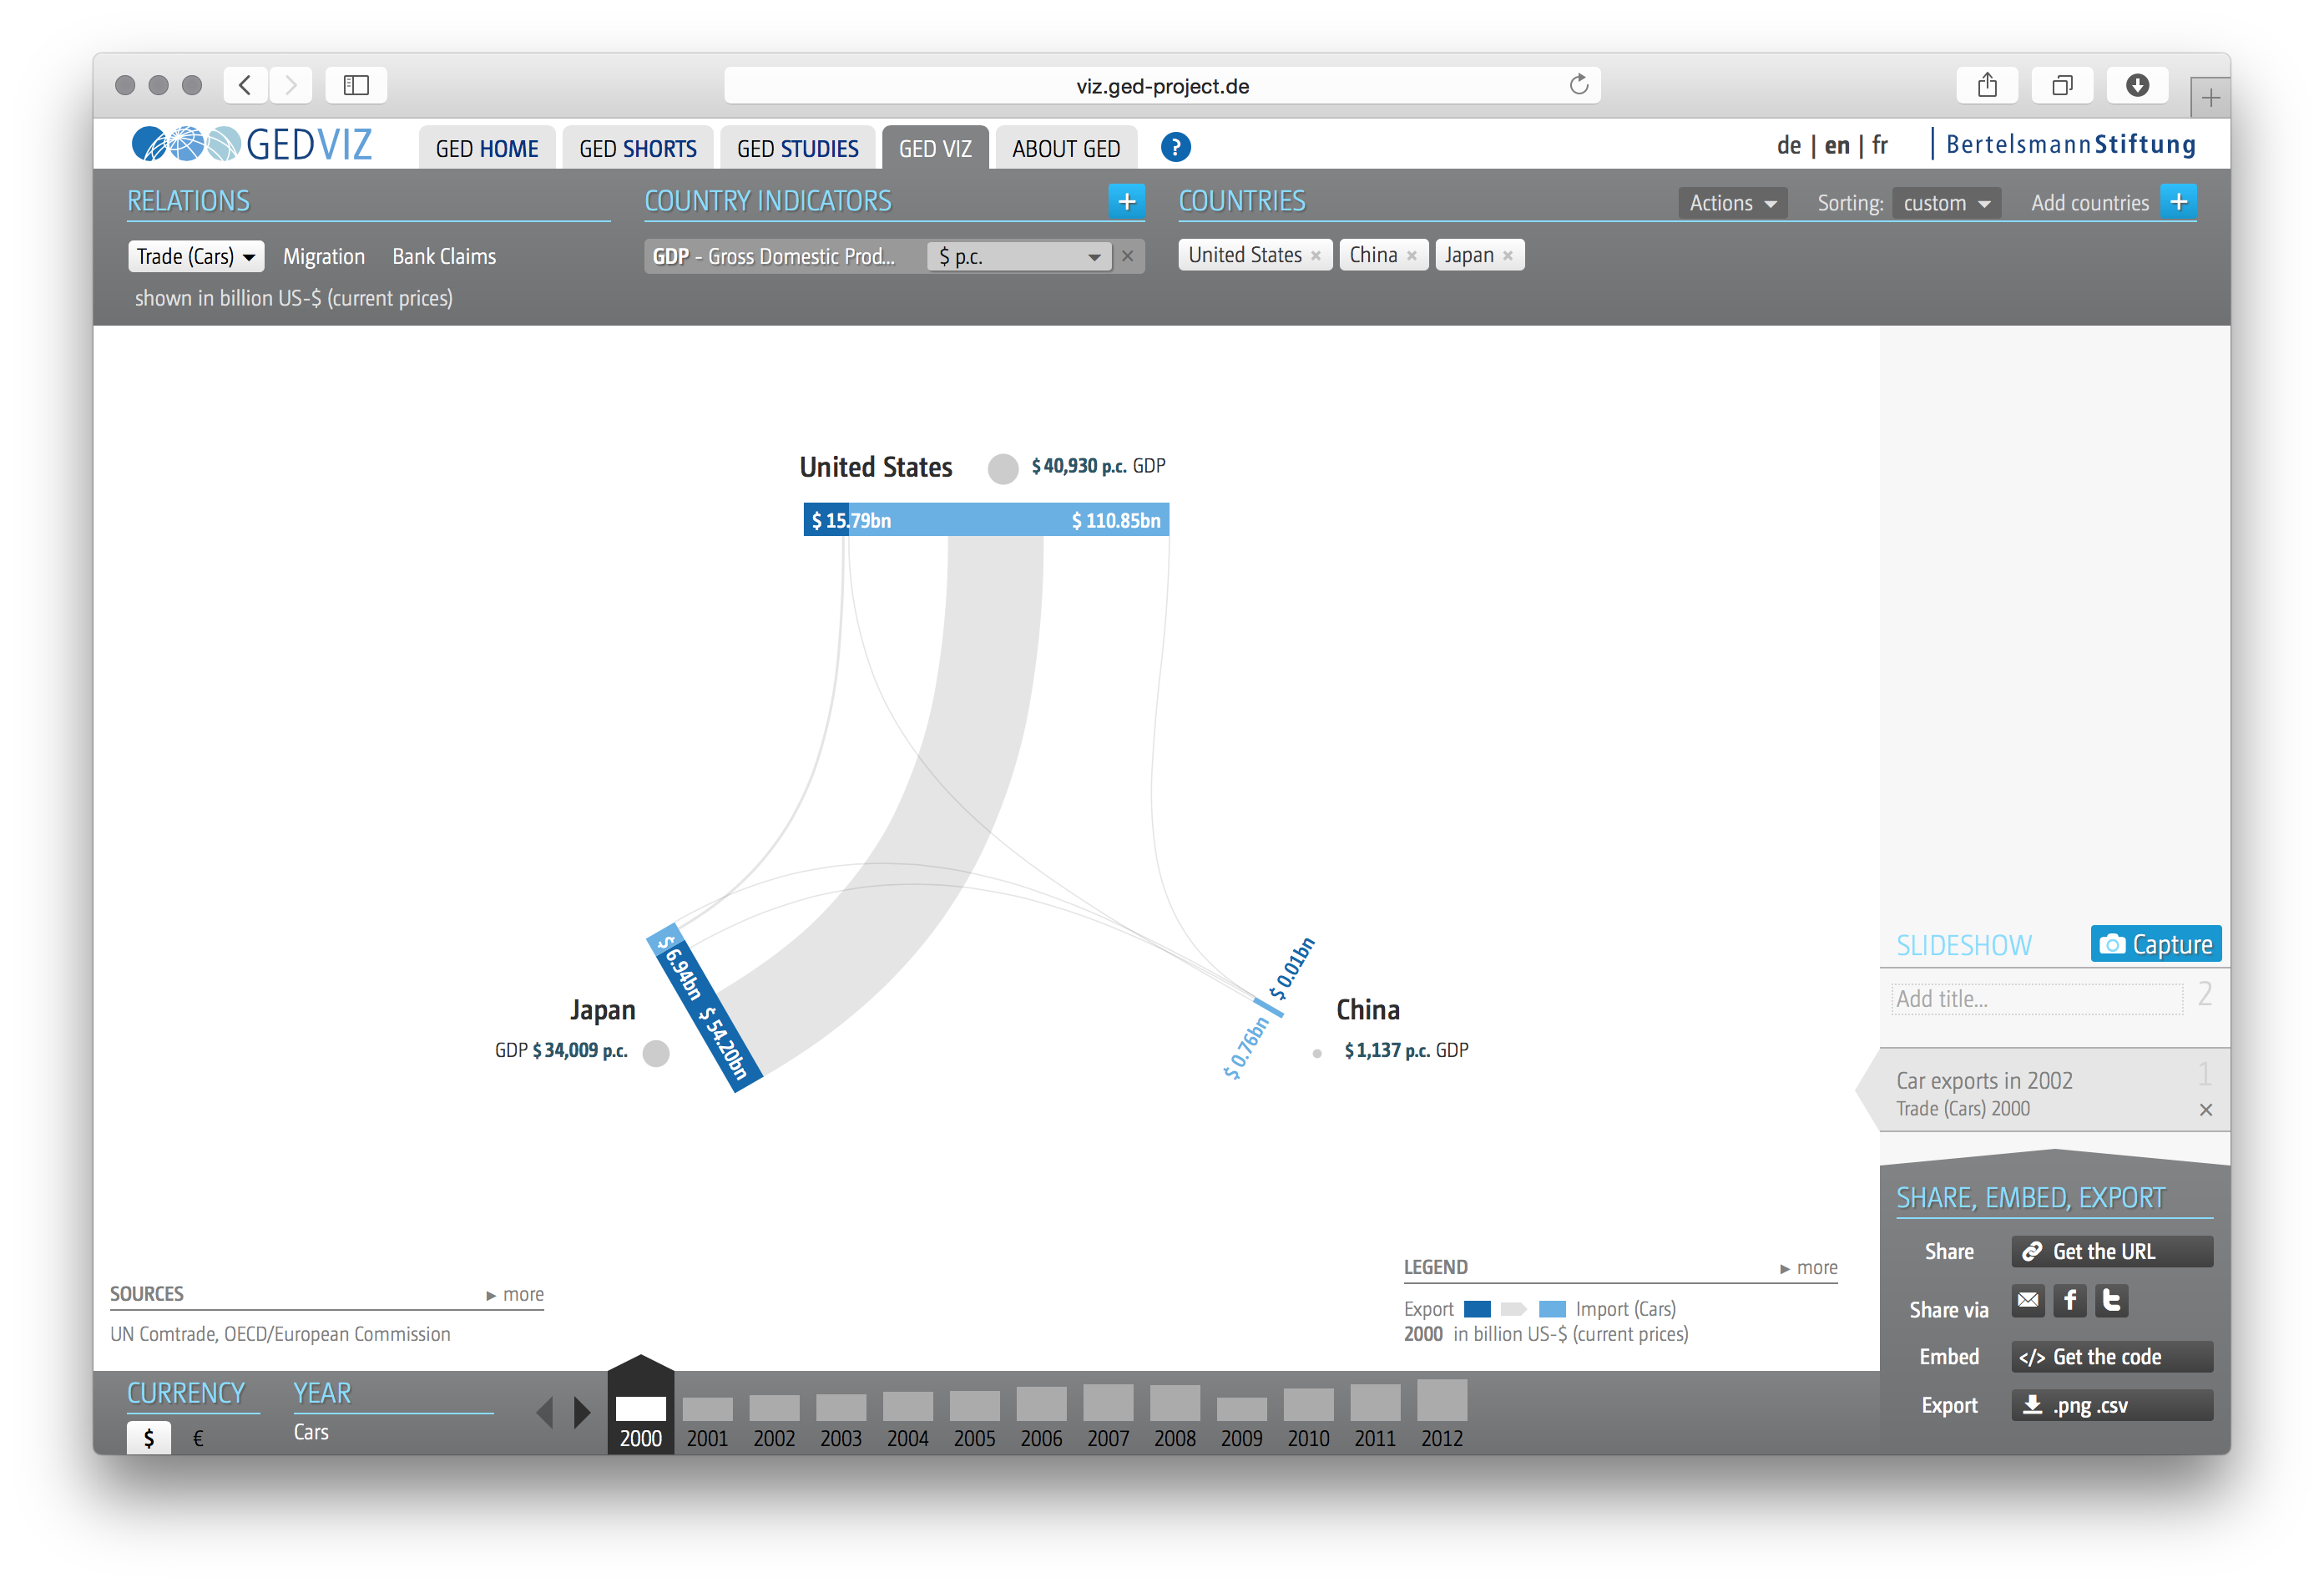Remove China from selected countries

1411,256
